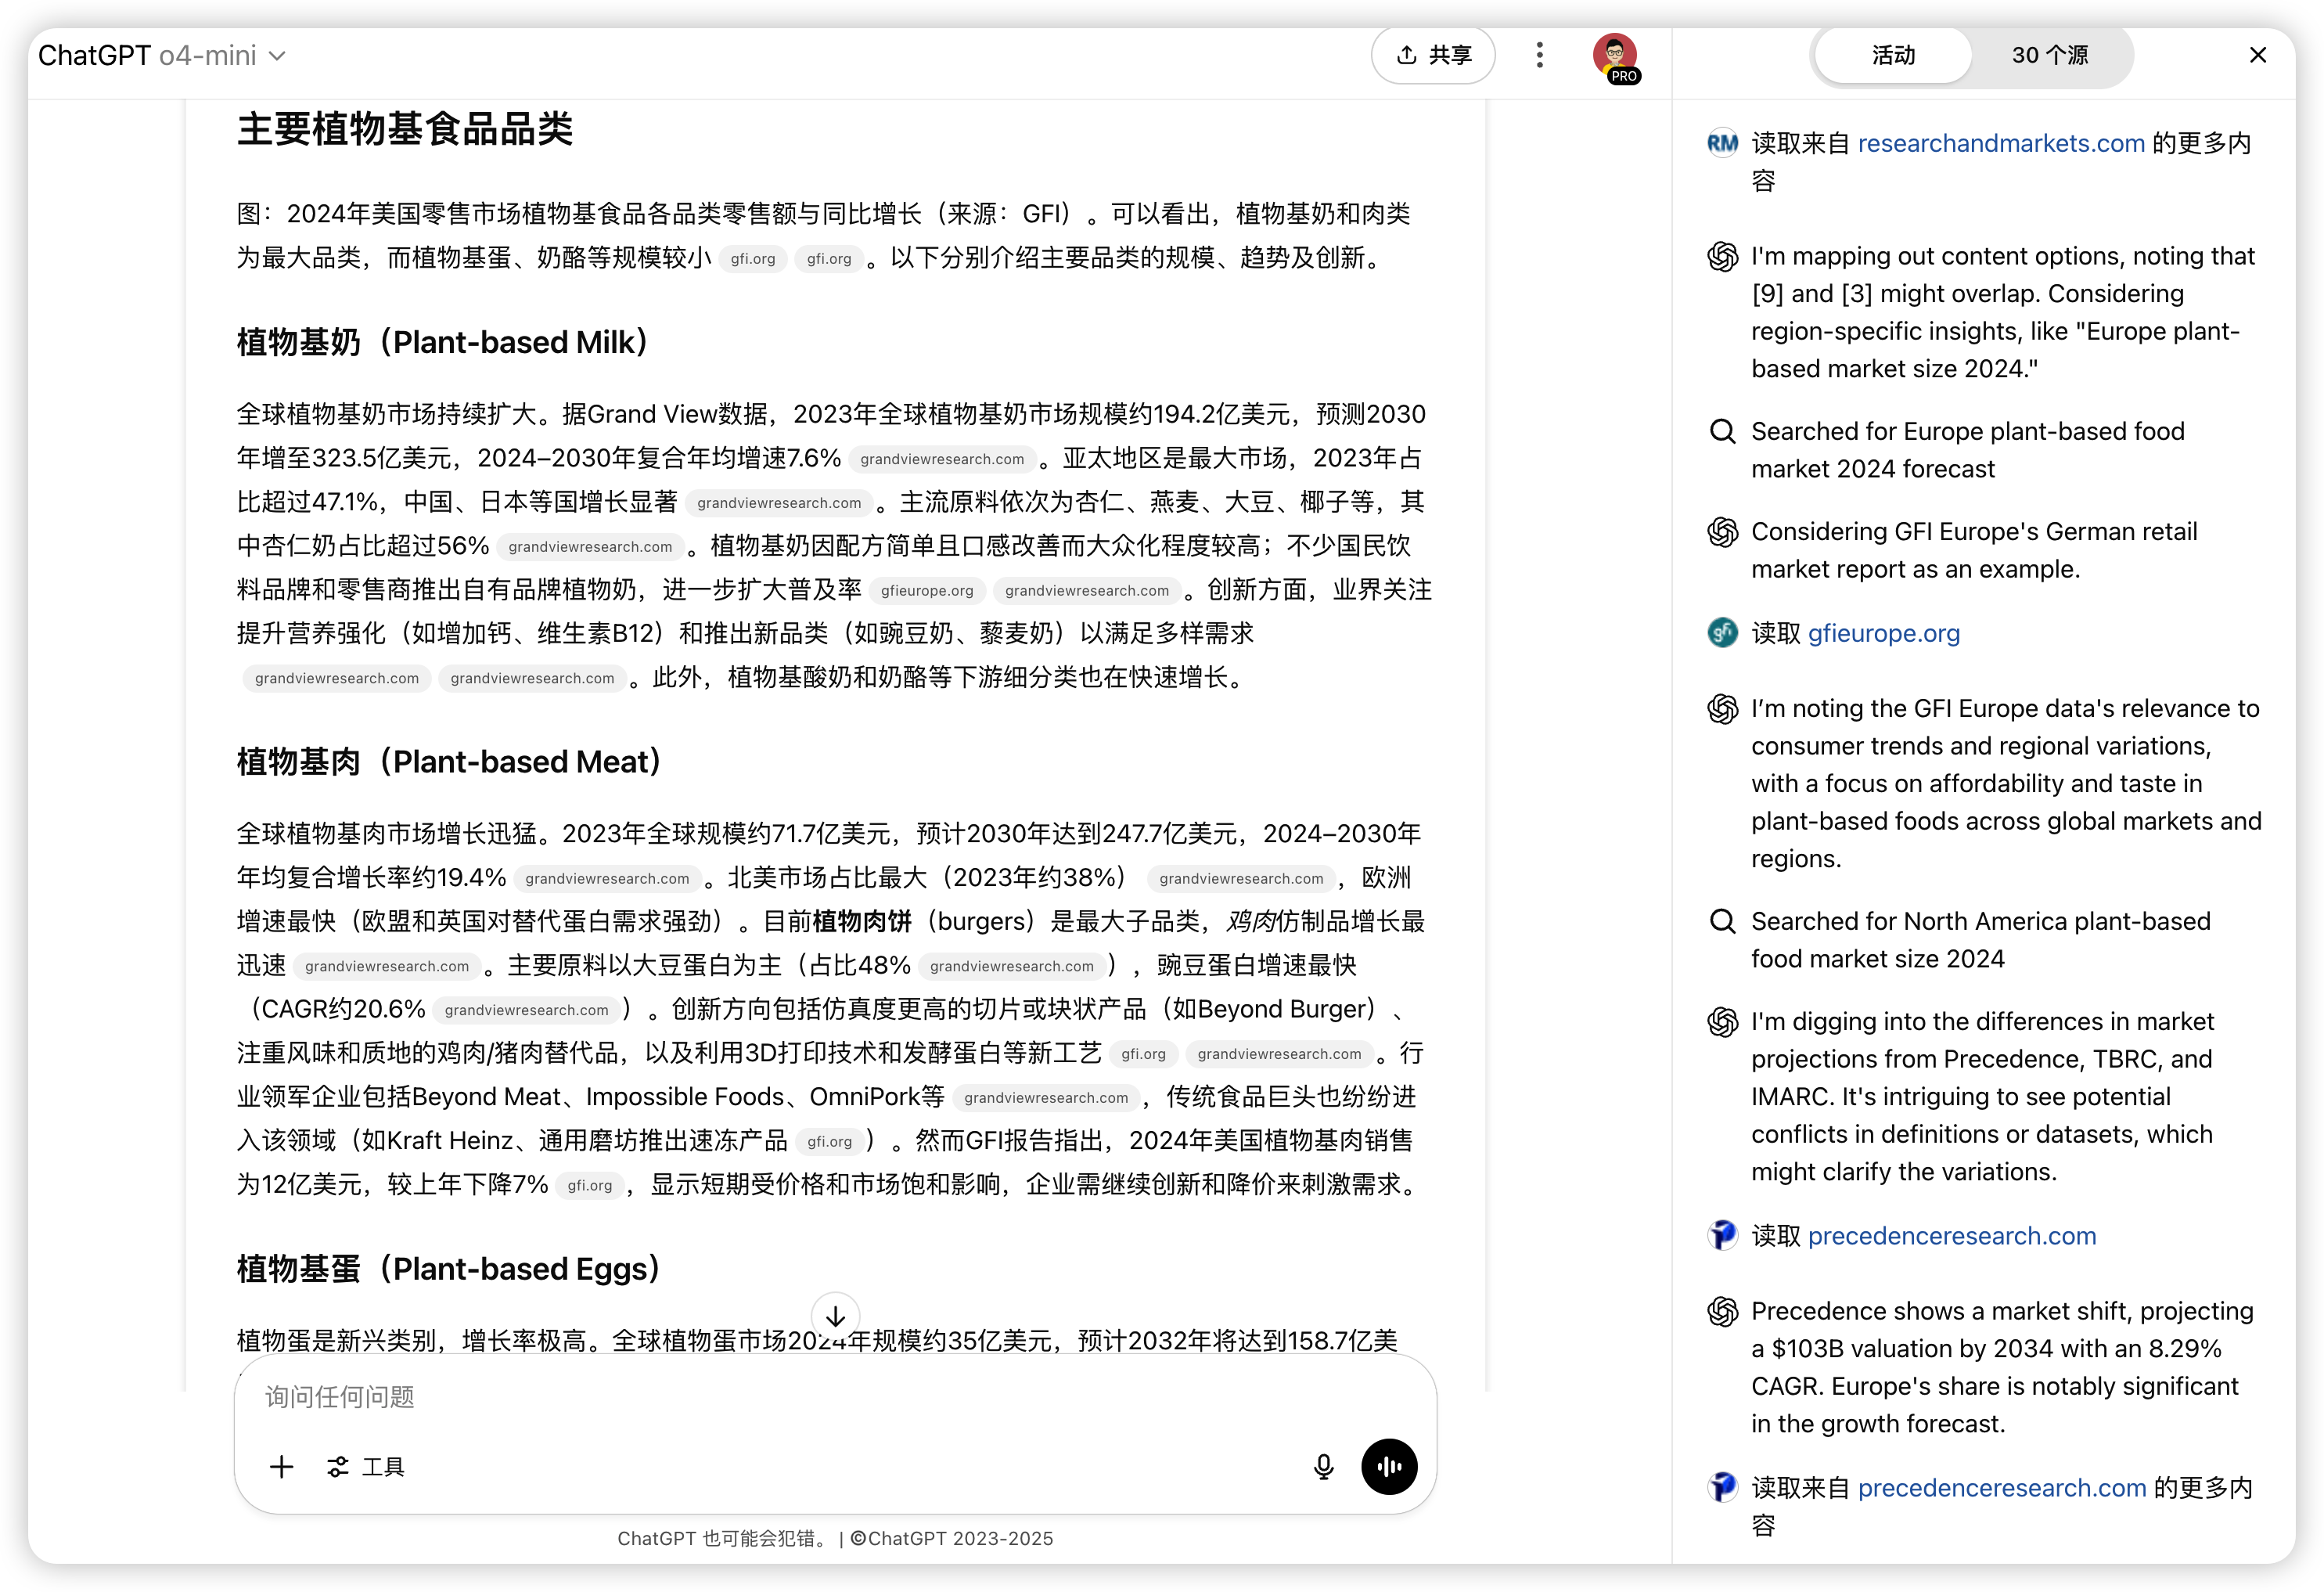Click search icon beside Europe plant-based search
The image size is (2324, 1592).
click(1722, 431)
